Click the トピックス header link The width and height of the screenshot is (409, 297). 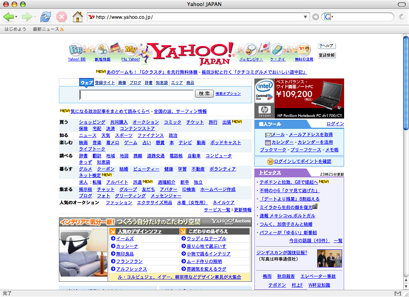270,173
